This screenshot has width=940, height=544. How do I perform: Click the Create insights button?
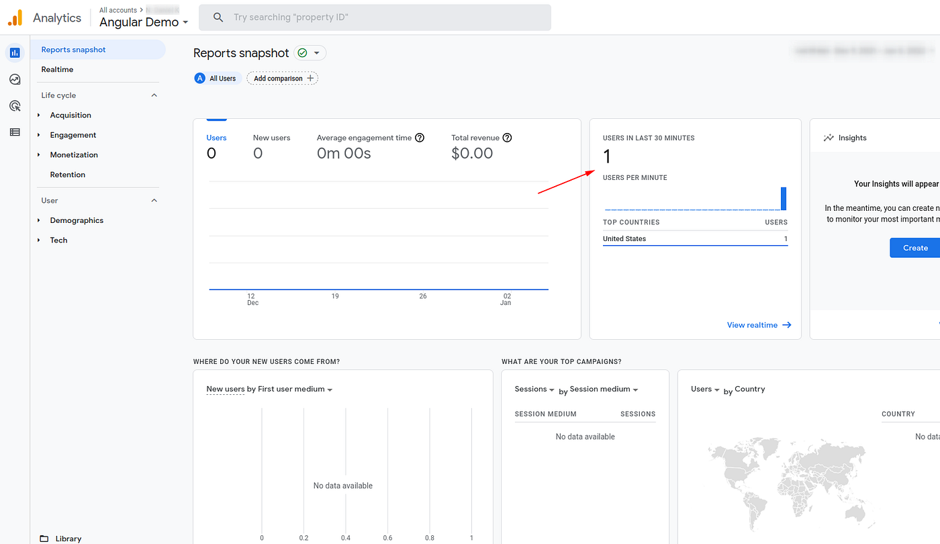click(914, 248)
